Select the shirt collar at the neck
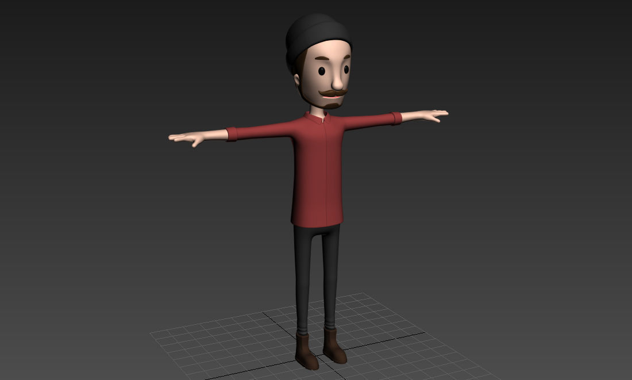This screenshot has height=380, width=632. pyautogui.click(x=318, y=118)
